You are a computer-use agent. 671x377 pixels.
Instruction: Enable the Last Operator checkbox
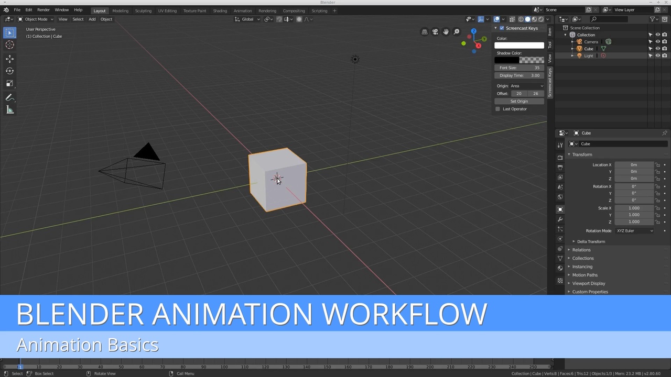coord(497,109)
